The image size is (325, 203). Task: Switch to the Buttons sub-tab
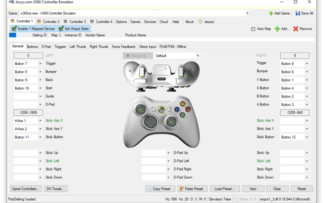tap(32, 47)
